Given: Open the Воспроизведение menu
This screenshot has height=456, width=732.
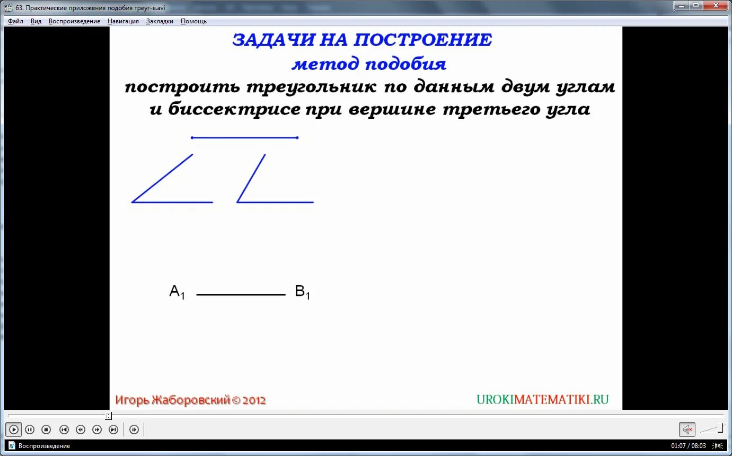Looking at the screenshot, I should click(x=74, y=21).
